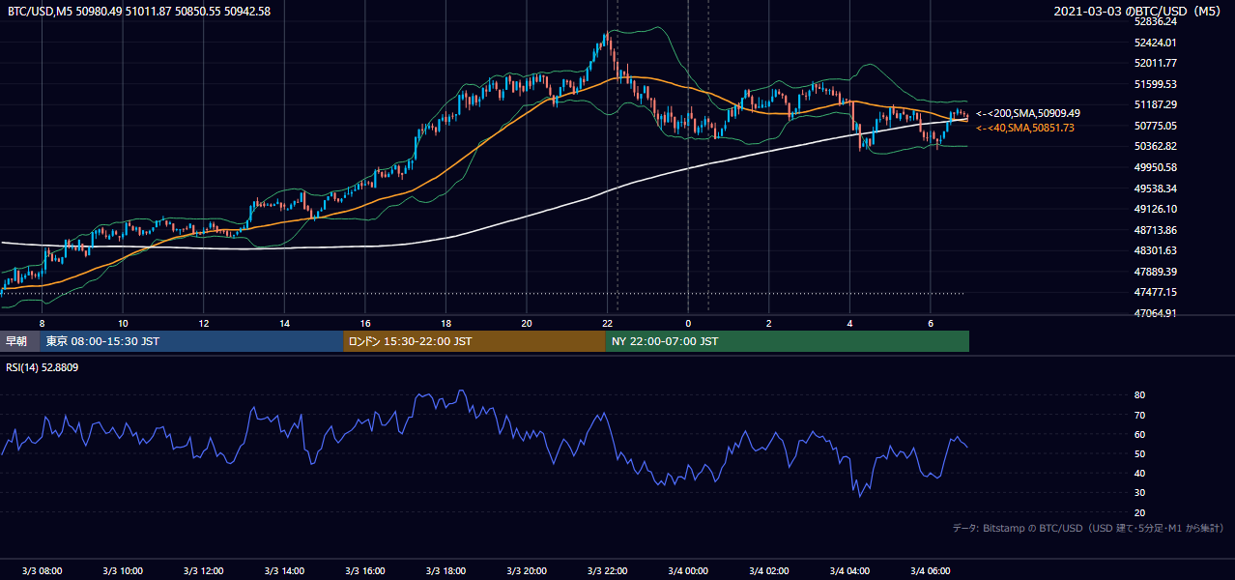Click hour label 22 below the price chart
Image resolution: width=1235 pixels, height=580 pixels.
607,323
